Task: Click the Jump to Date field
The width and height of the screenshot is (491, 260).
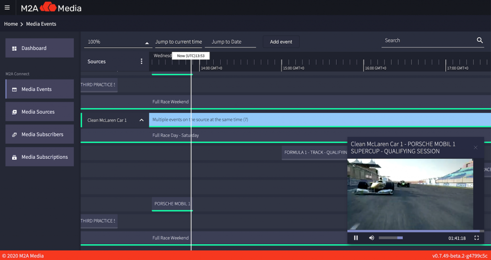Action: coord(230,42)
